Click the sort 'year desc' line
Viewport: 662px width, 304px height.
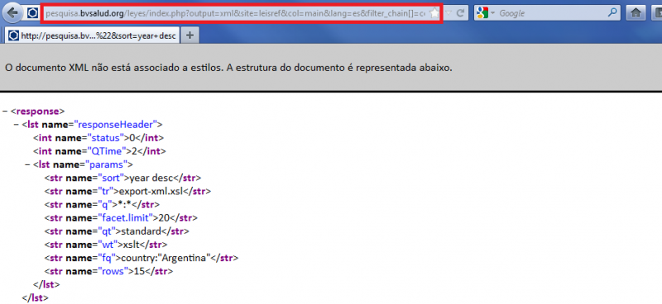click(x=122, y=178)
